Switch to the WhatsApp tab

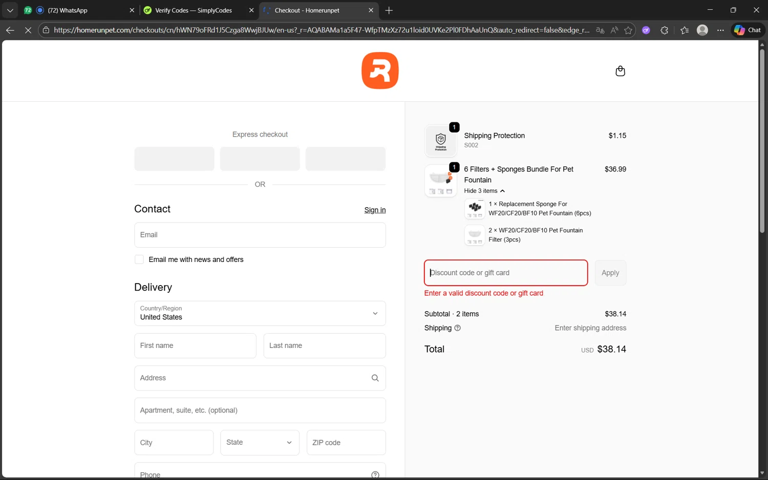click(x=79, y=10)
